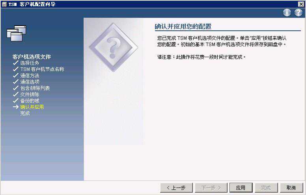The image size is (306, 195).
Task: Click checkmark next to 选择任务
Action: [x=16, y=63]
